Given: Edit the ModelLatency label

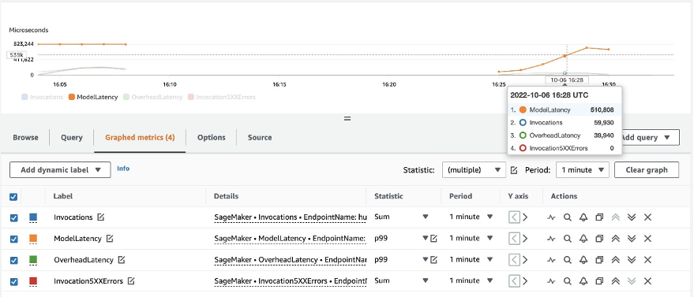Looking at the screenshot, I should [x=110, y=238].
